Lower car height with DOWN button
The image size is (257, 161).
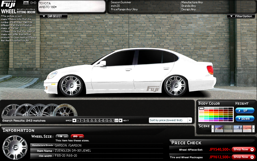pyautogui.click(x=245, y=119)
